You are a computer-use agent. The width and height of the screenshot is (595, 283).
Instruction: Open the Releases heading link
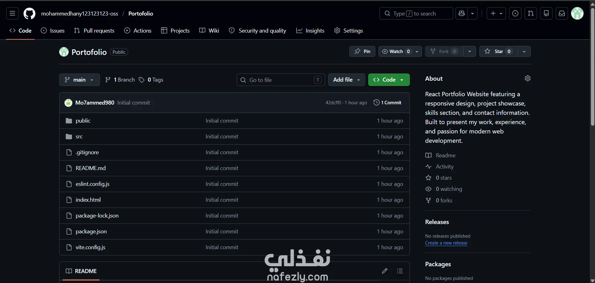point(437,222)
